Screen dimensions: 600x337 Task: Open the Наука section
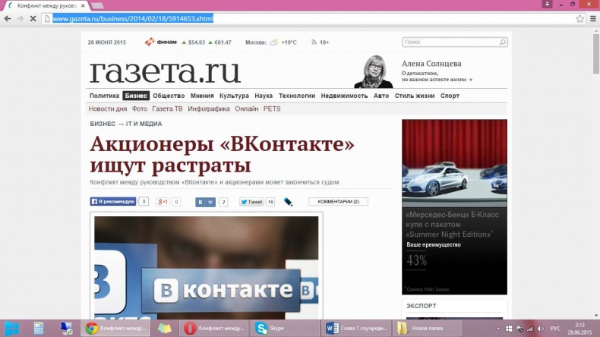[x=264, y=96]
